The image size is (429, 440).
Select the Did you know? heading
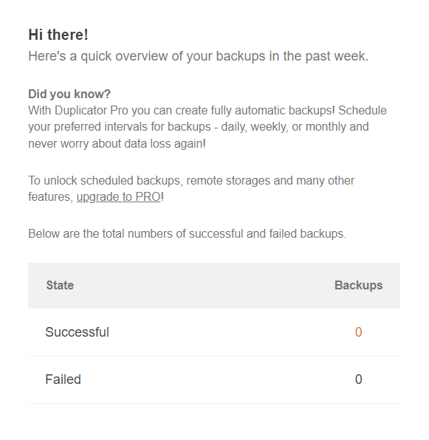coord(69,94)
